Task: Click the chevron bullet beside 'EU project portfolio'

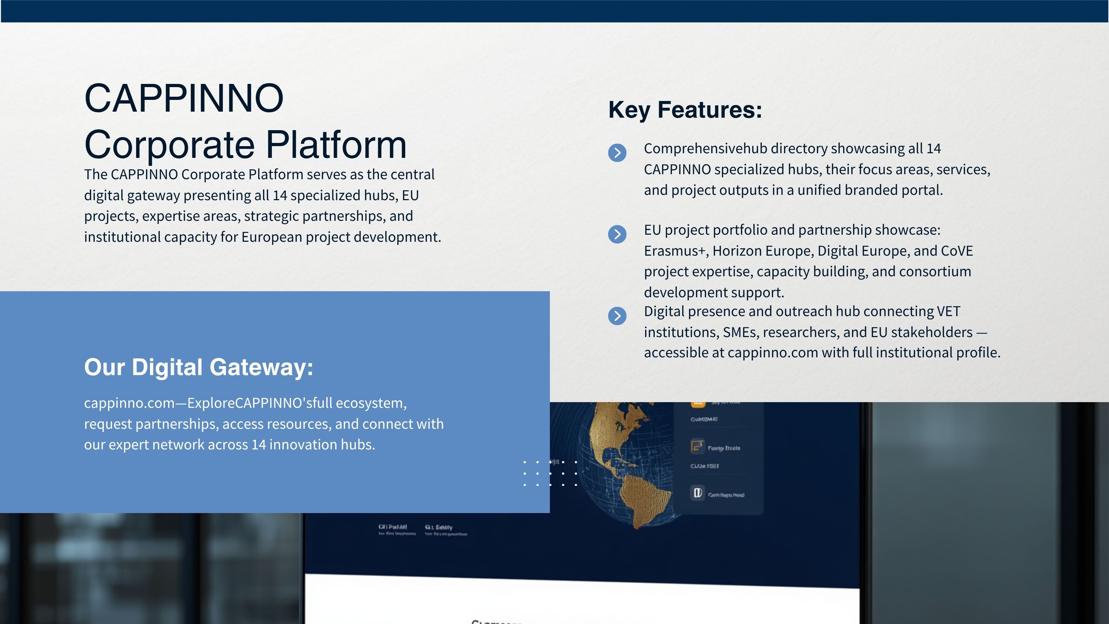Action: 617,234
